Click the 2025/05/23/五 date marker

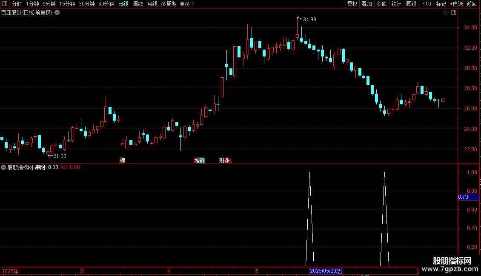(326, 271)
